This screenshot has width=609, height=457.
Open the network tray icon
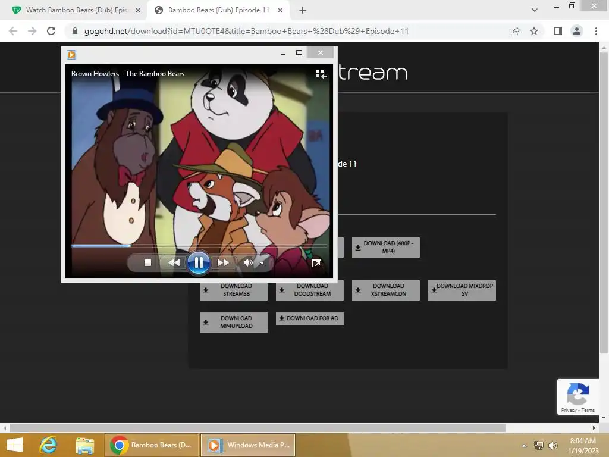(539, 445)
